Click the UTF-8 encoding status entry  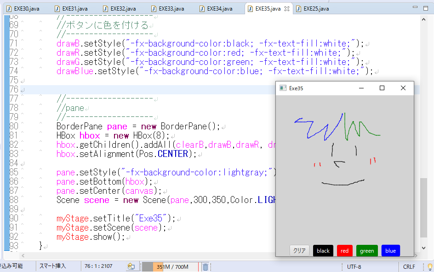tap(354, 267)
